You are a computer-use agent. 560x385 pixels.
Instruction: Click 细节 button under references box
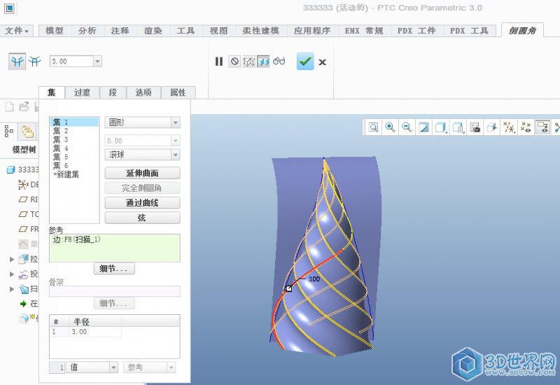114,269
